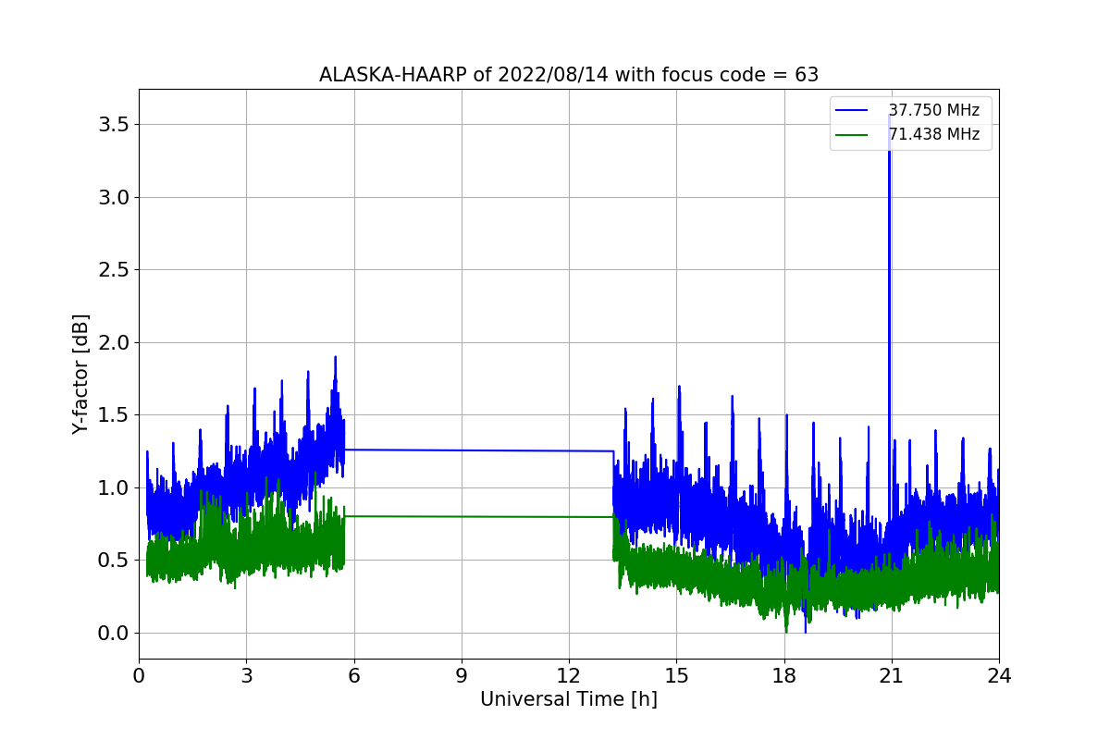
Task: Select the 71.438 MHz legend label
Action: (x=934, y=135)
